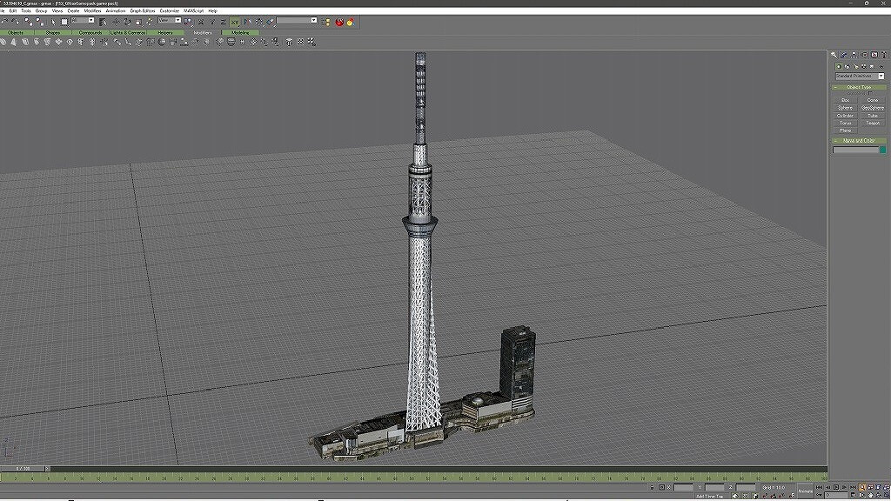
Task: Open the MAXScript menu
Action: [x=193, y=10]
